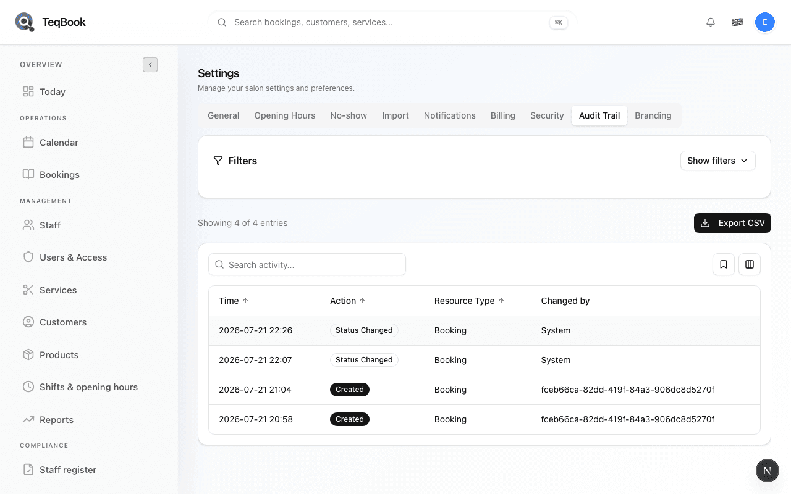This screenshot has width=791, height=494.
Task: Open saved views bookmark button
Action: tap(724, 264)
